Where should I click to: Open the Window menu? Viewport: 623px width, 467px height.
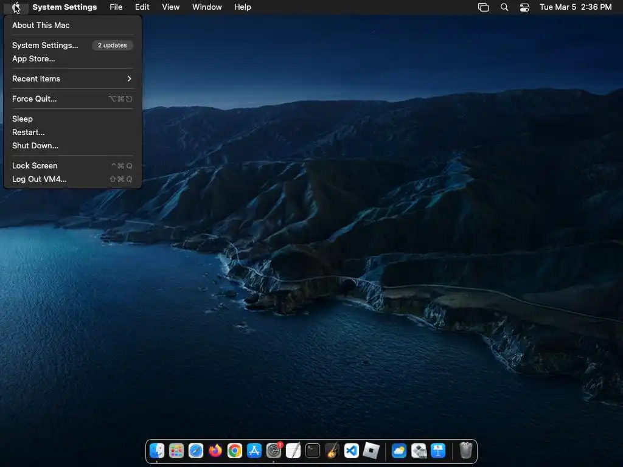(207, 7)
